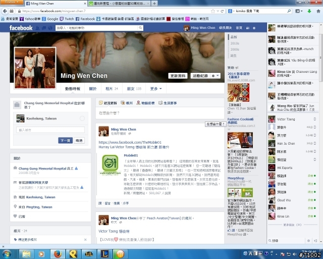Viewport: 323px width, 259px height.
Task: Click the chat search field at bottom
Action: [287, 241]
